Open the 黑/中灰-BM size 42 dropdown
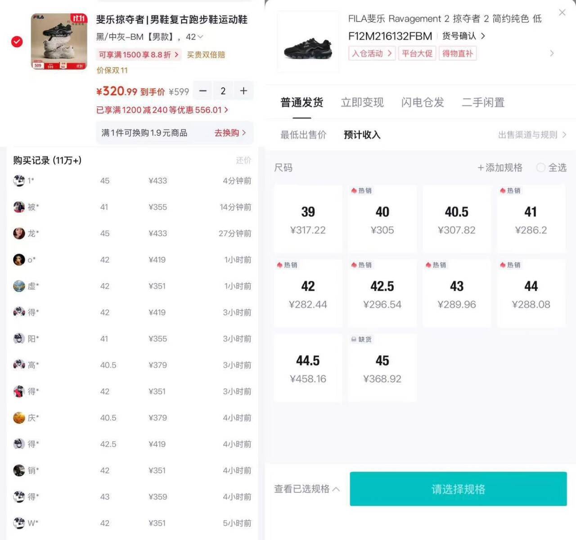 pyautogui.click(x=150, y=37)
